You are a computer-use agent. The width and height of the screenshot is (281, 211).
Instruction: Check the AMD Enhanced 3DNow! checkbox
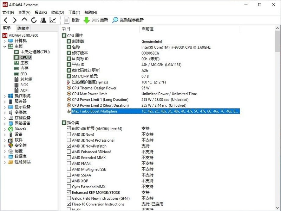[68, 152]
